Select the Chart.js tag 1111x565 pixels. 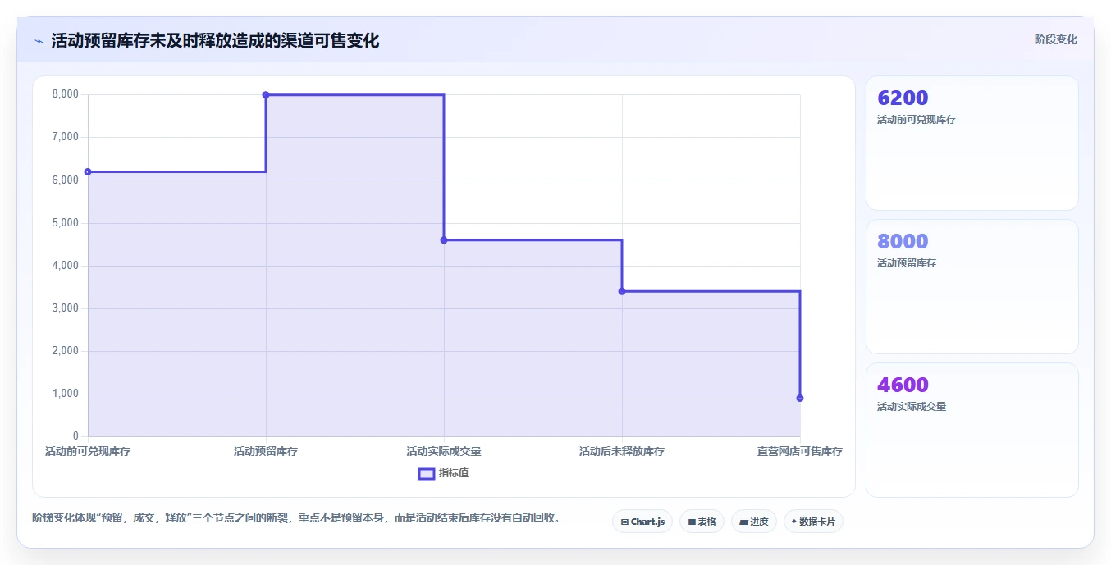[x=642, y=522]
